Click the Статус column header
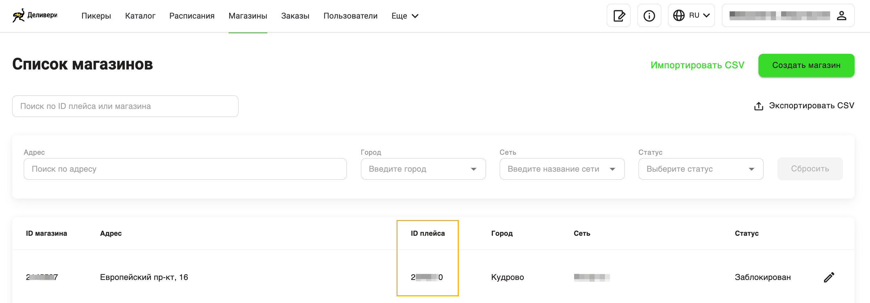This screenshot has width=870, height=303. pos(746,233)
